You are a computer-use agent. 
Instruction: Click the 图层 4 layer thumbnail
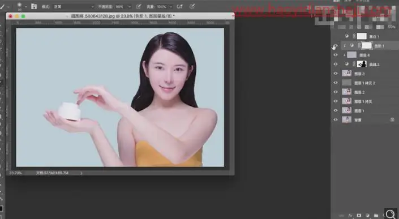pyautogui.click(x=351, y=55)
